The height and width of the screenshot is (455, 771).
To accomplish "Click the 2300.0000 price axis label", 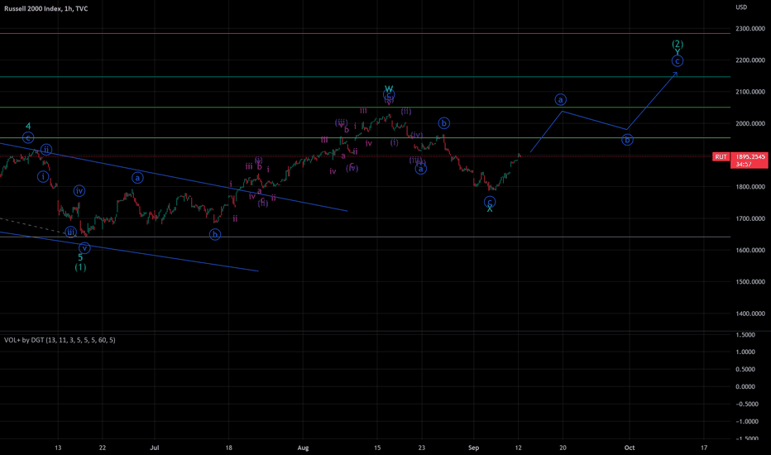I will tap(749, 28).
